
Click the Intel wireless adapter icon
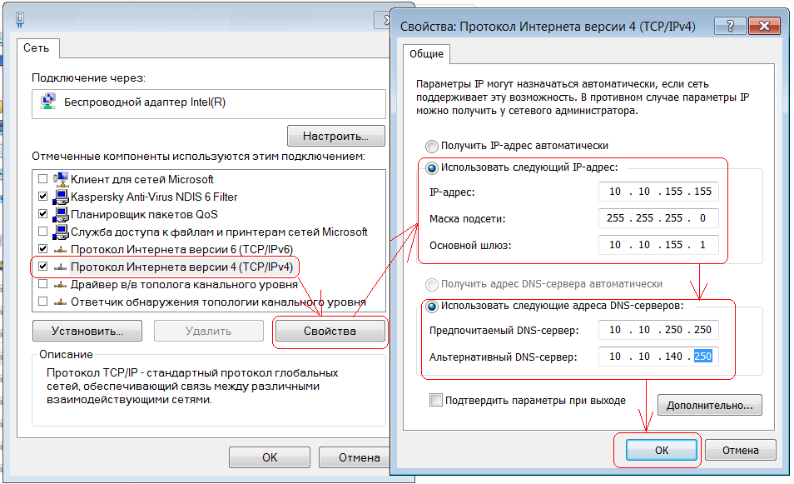click(48, 102)
